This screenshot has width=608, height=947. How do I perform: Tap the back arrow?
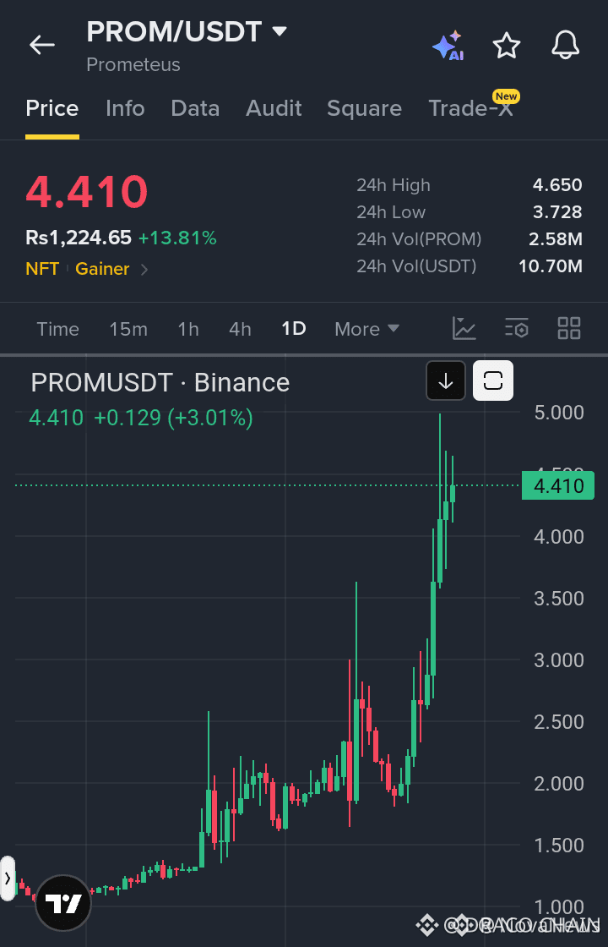point(41,45)
